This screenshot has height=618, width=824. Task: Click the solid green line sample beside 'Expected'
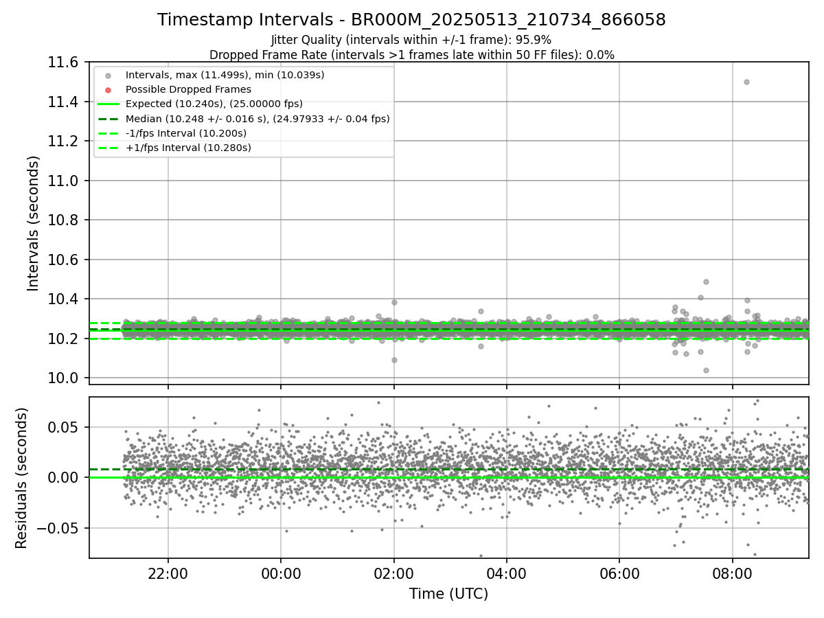(x=108, y=104)
